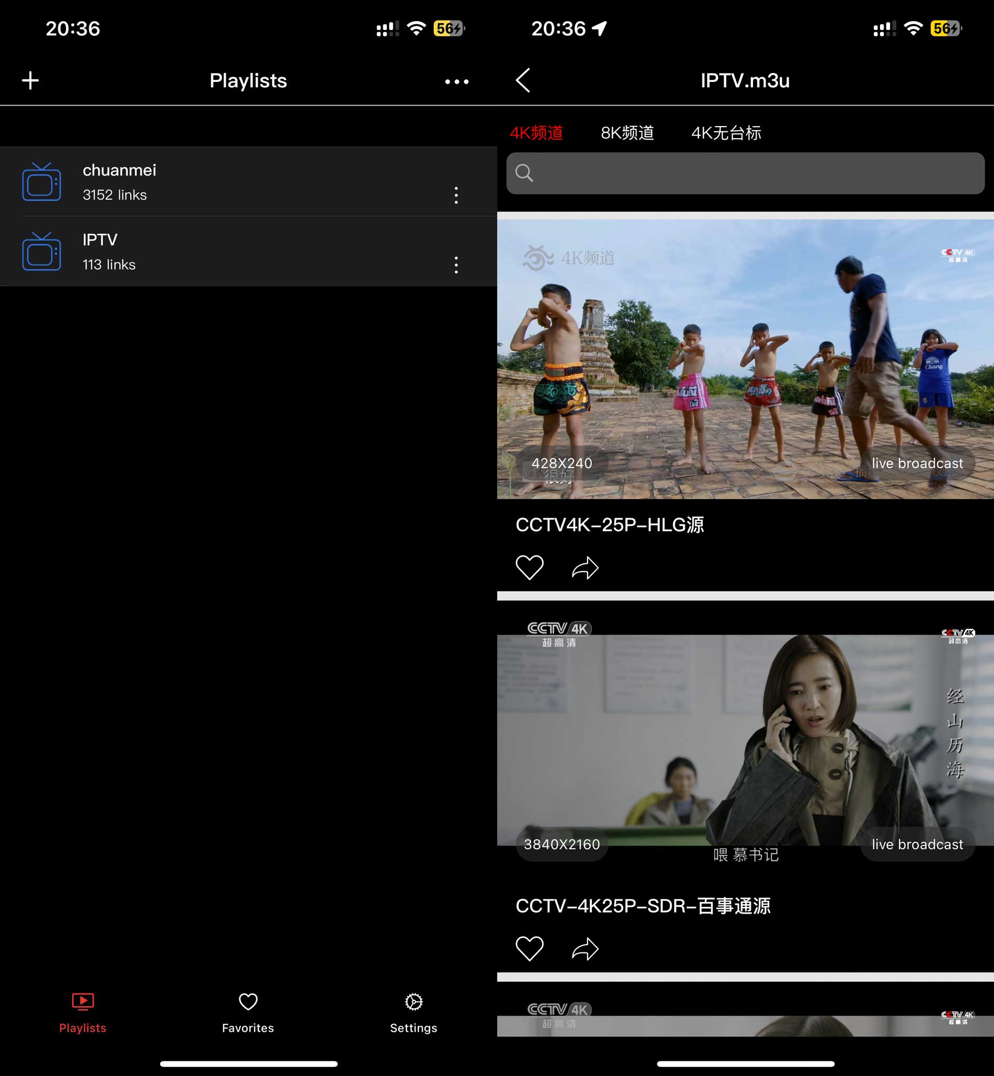The height and width of the screenshot is (1076, 994).
Task: Favorite the CCTV4K-25P-HLG源 channel
Action: pyautogui.click(x=530, y=567)
